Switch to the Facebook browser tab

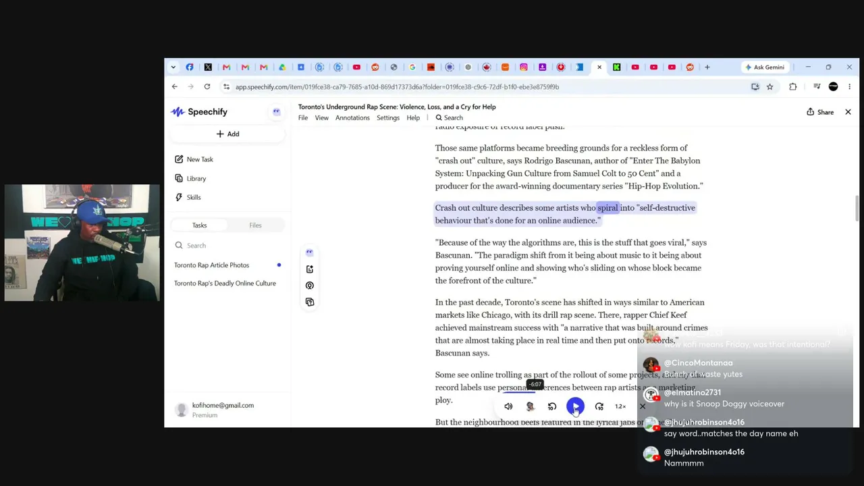(190, 67)
